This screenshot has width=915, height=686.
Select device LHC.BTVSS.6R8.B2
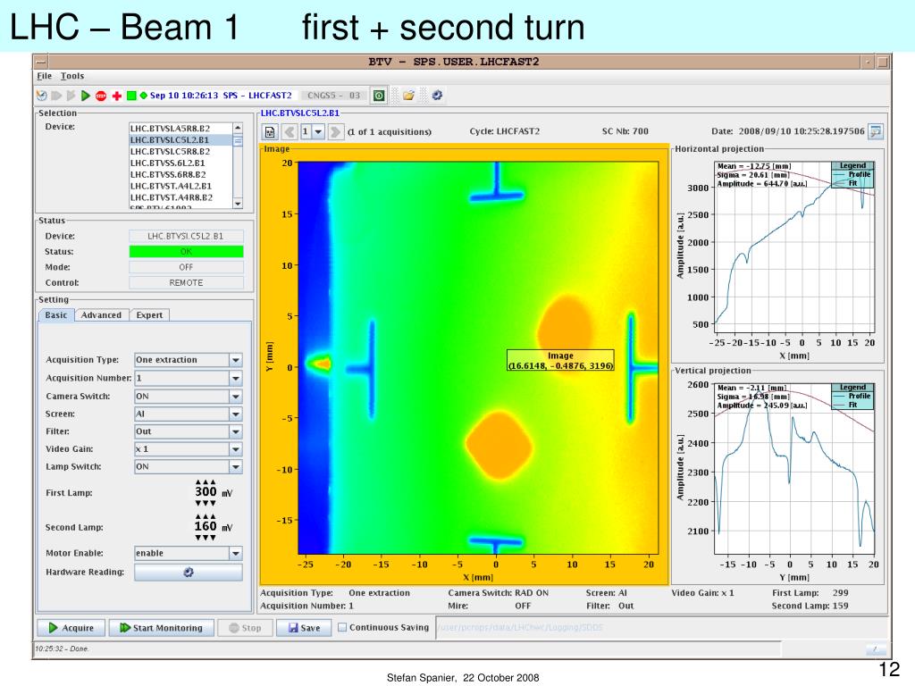click(180, 174)
